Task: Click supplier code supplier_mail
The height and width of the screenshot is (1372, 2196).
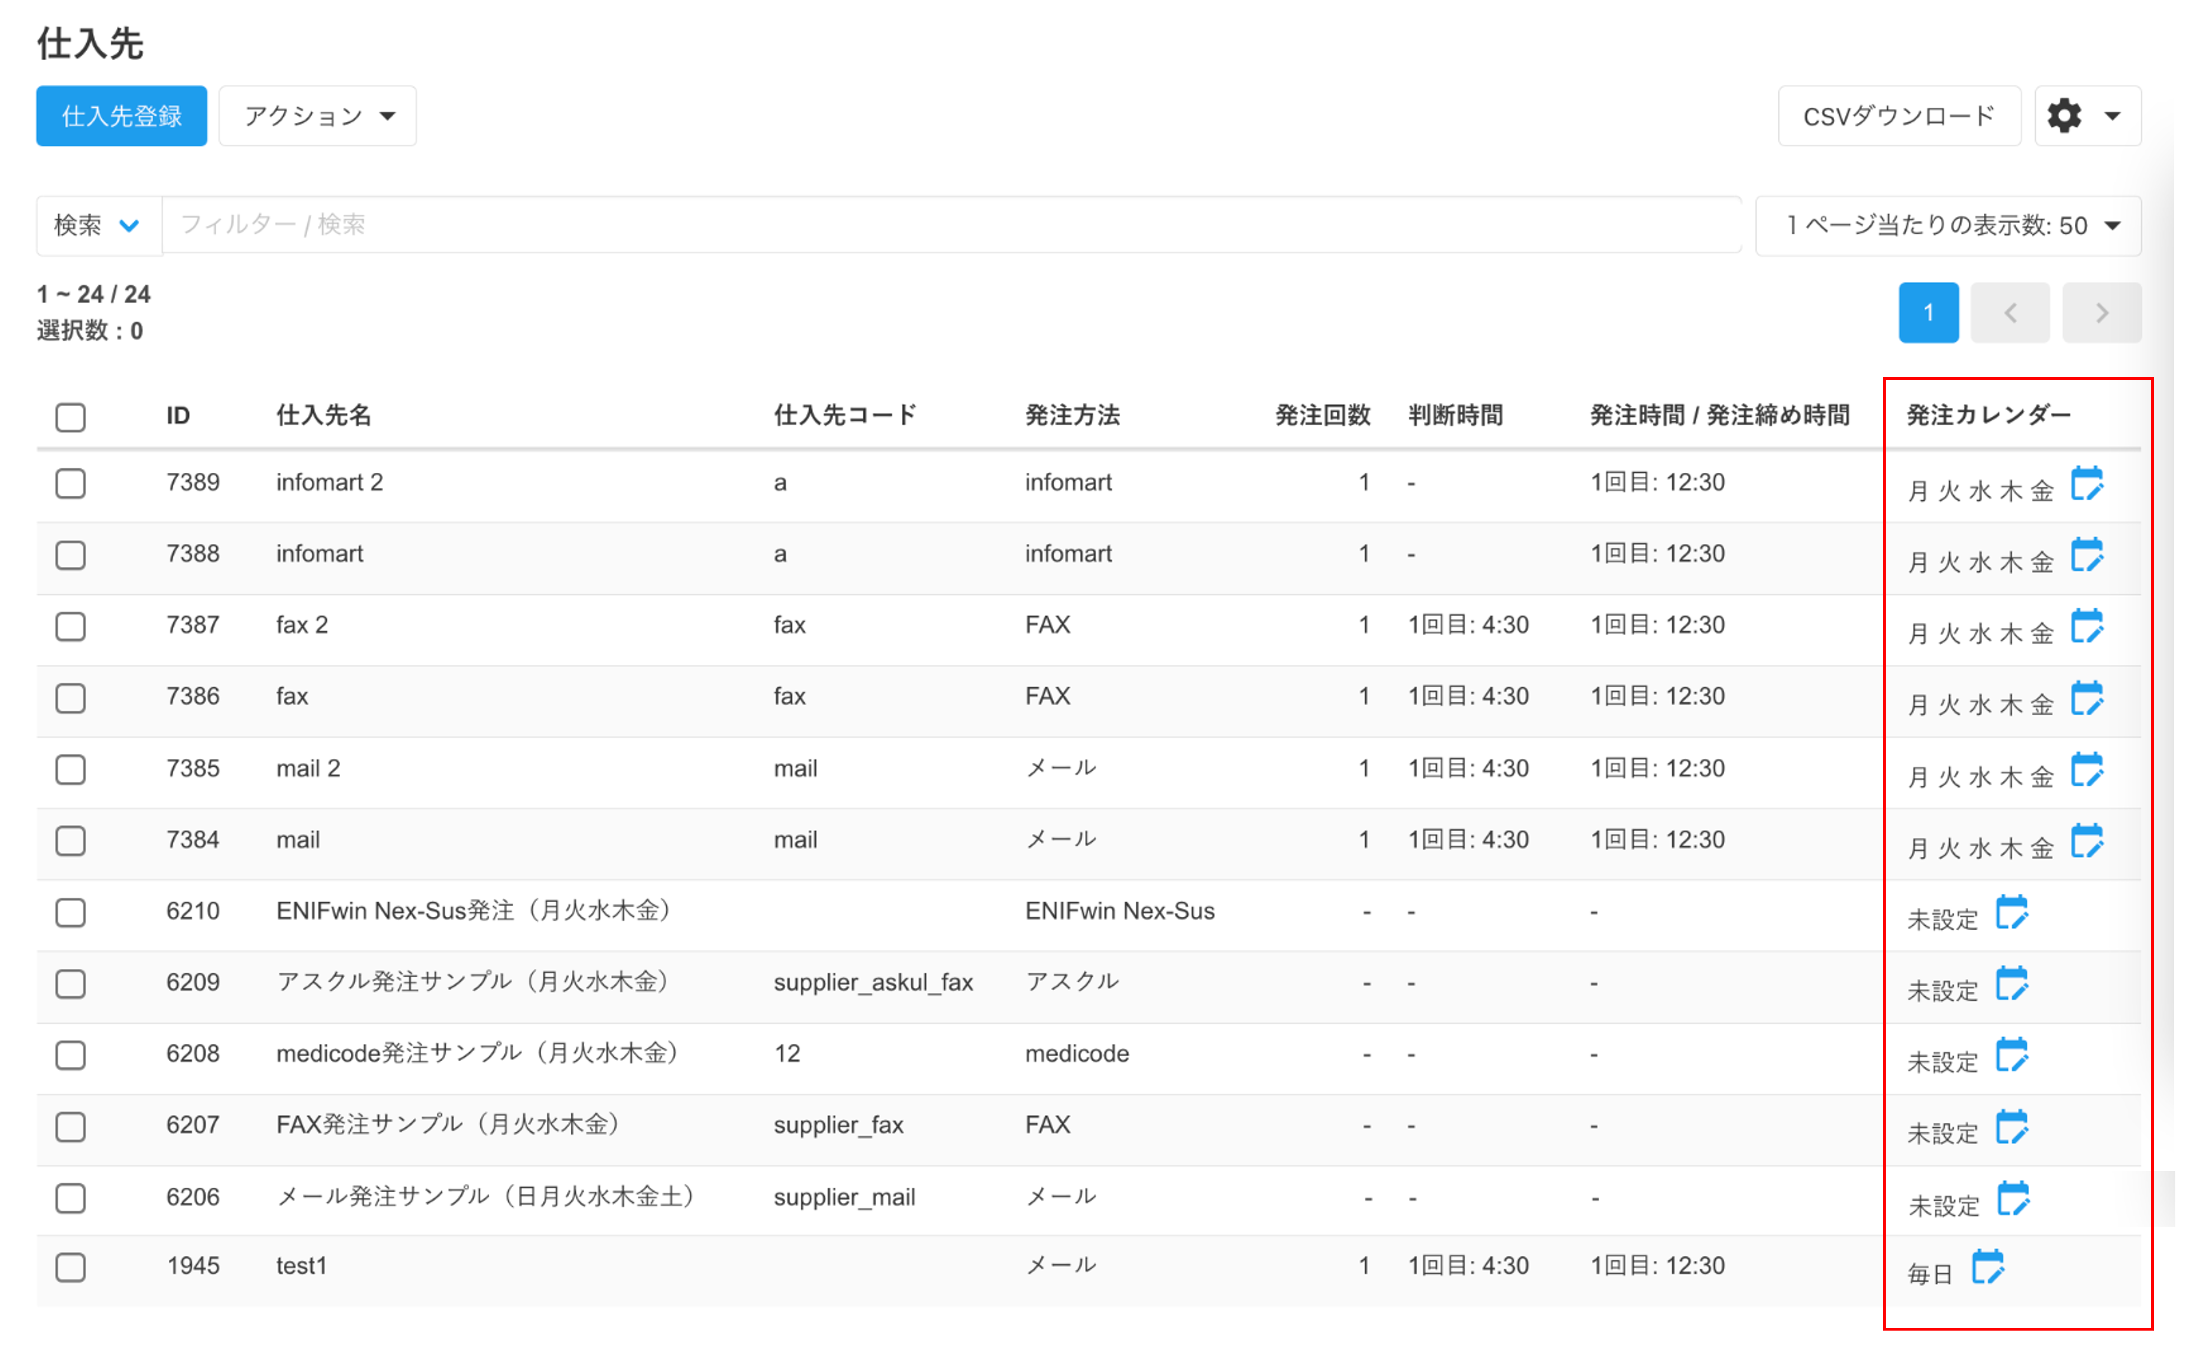Action: tap(844, 1198)
